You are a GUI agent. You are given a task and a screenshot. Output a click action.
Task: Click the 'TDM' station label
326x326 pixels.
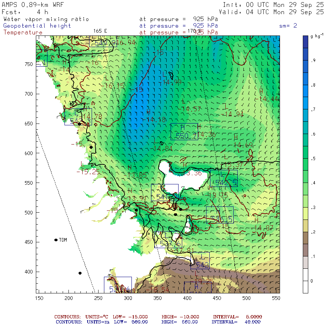[x=63, y=240]
